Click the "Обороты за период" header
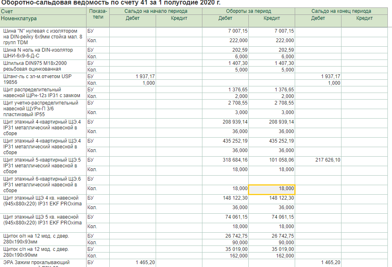This screenshot has width=392, height=267. [248, 11]
